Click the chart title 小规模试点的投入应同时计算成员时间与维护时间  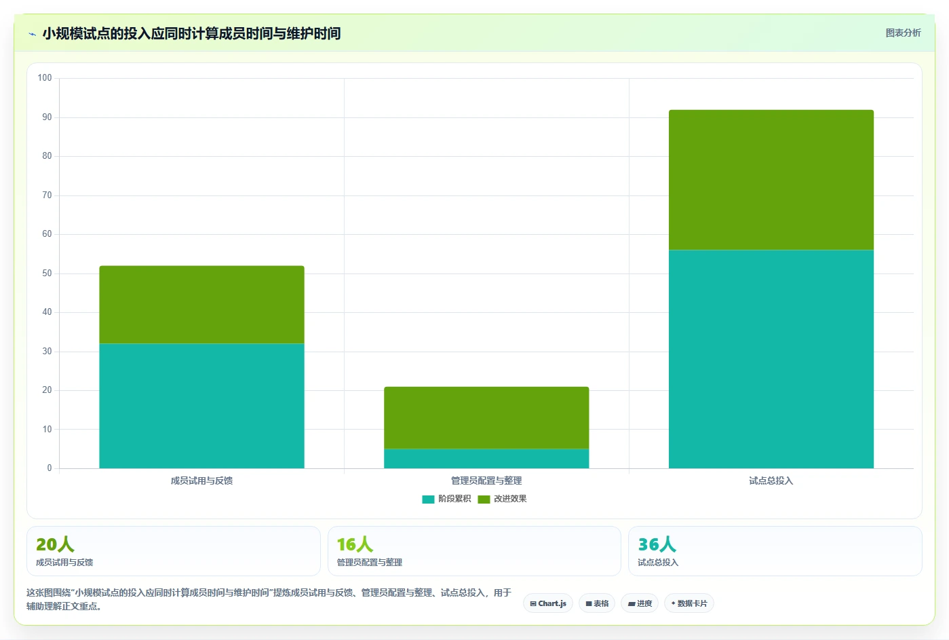click(191, 33)
